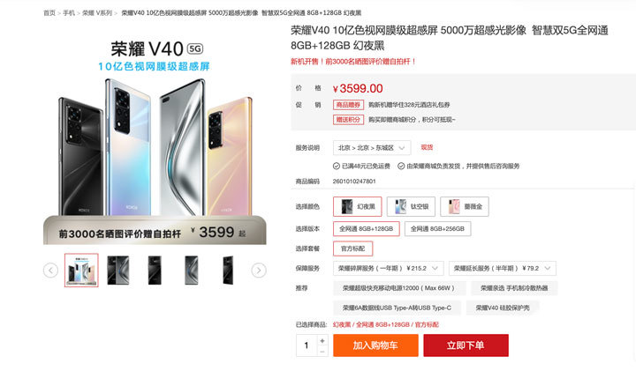Expand the 荣耀延长服务 (半年期) dropdown
Viewport: 636px width, 371px height.
tap(502, 268)
